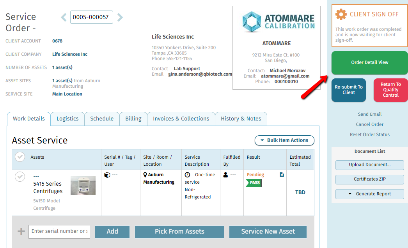Viewport: 408px width, 248px height.
Task: Open the Billing tab
Action: (x=133, y=119)
